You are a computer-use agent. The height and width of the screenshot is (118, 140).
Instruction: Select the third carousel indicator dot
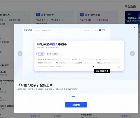(80, 96)
